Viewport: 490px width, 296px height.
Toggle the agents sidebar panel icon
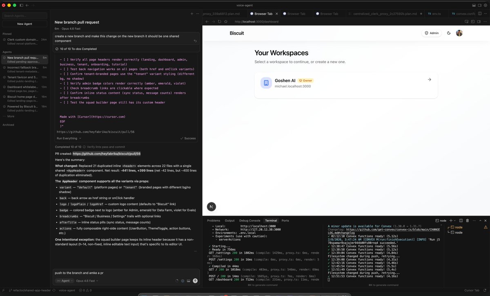[x=22, y=5]
